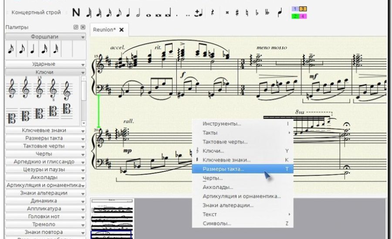Toggle voice 1 selector

coord(295,9)
